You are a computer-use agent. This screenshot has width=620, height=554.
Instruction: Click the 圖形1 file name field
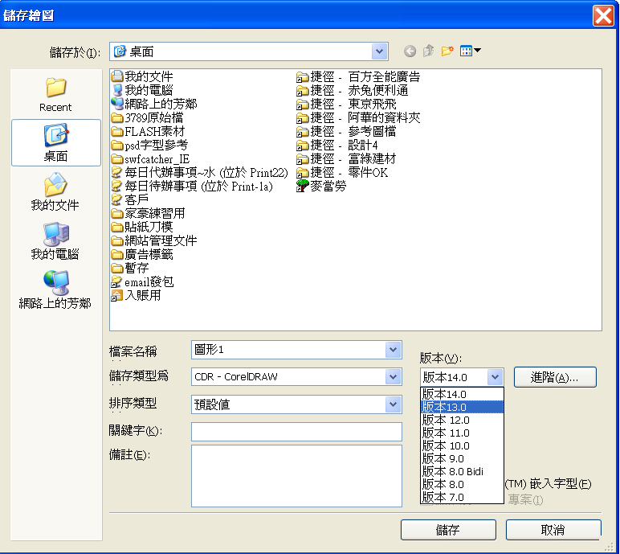coord(288,350)
